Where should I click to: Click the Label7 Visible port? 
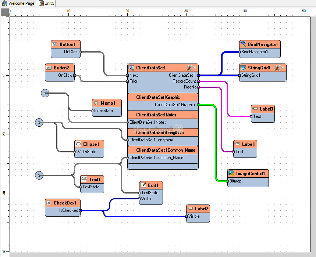click(187, 216)
